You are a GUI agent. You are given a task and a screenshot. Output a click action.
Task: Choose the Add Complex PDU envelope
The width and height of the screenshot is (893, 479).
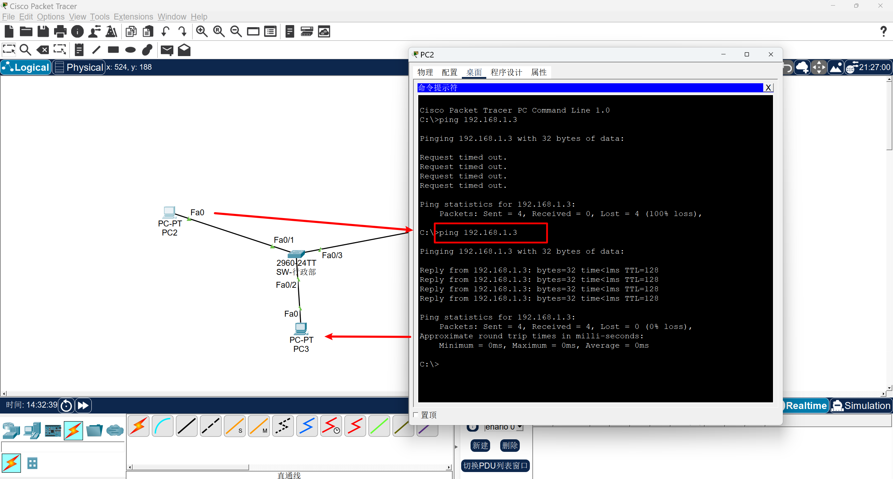point(184,50)
